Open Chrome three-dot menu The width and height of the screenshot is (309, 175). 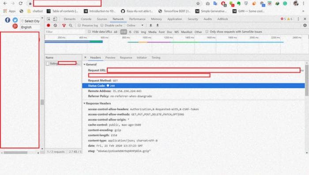point(304,4)
